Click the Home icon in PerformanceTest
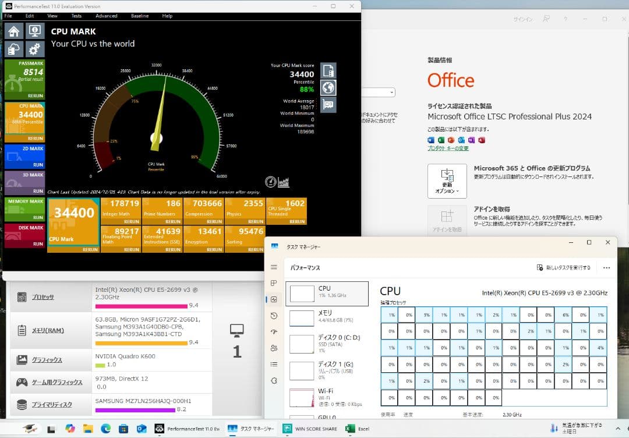Viewport: 629px width, 438px height. coord(14,31)
